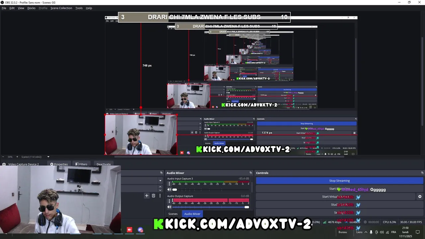This screenshot has width=425, height=239.
Task: Open the Bureau toolbar in the taskbar
Action: 343,232
